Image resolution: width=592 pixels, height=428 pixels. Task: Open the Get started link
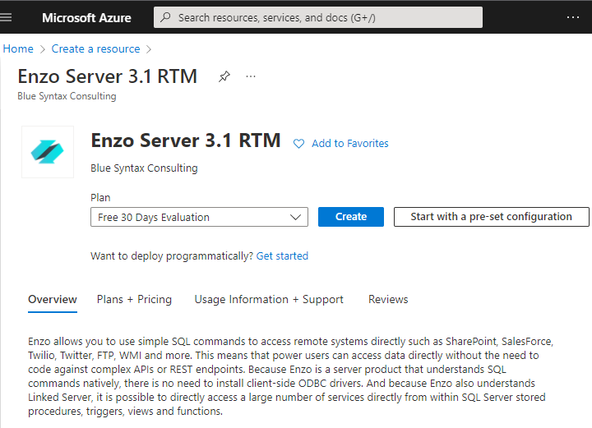pos(282,256)
